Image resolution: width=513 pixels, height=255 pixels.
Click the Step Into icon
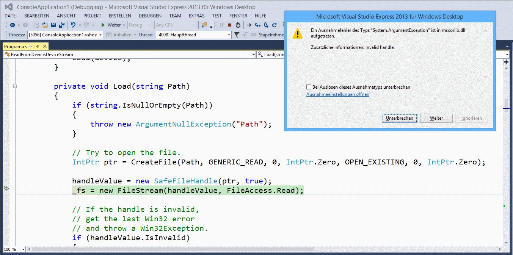[x=257, y=25]
